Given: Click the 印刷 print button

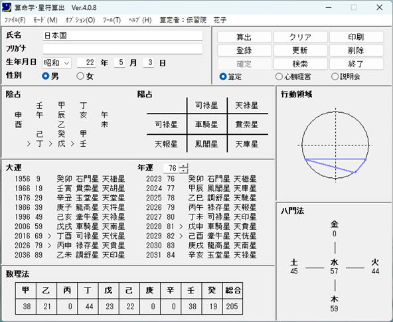Looking at the screenshot, I should 356,37.
